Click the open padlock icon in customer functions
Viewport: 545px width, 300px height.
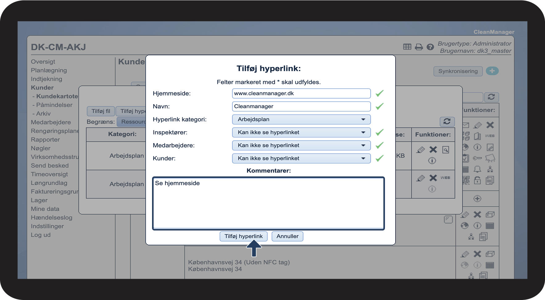(x=477, y=180)
